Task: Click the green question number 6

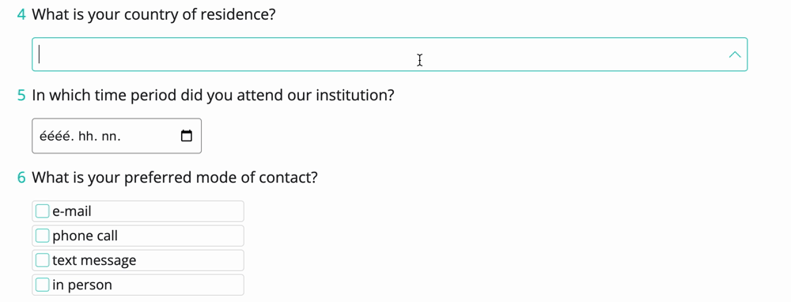Action: click(x=21, y=178)
